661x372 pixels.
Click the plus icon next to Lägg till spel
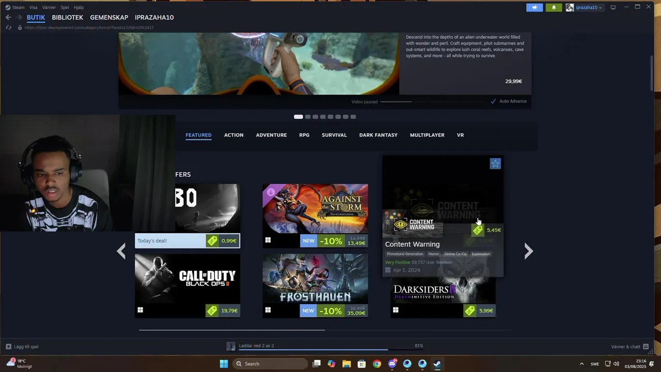click(8, 347)
